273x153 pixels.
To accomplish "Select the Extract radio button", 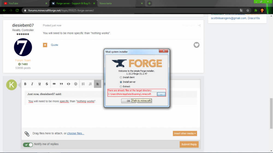I will point(121,86).
